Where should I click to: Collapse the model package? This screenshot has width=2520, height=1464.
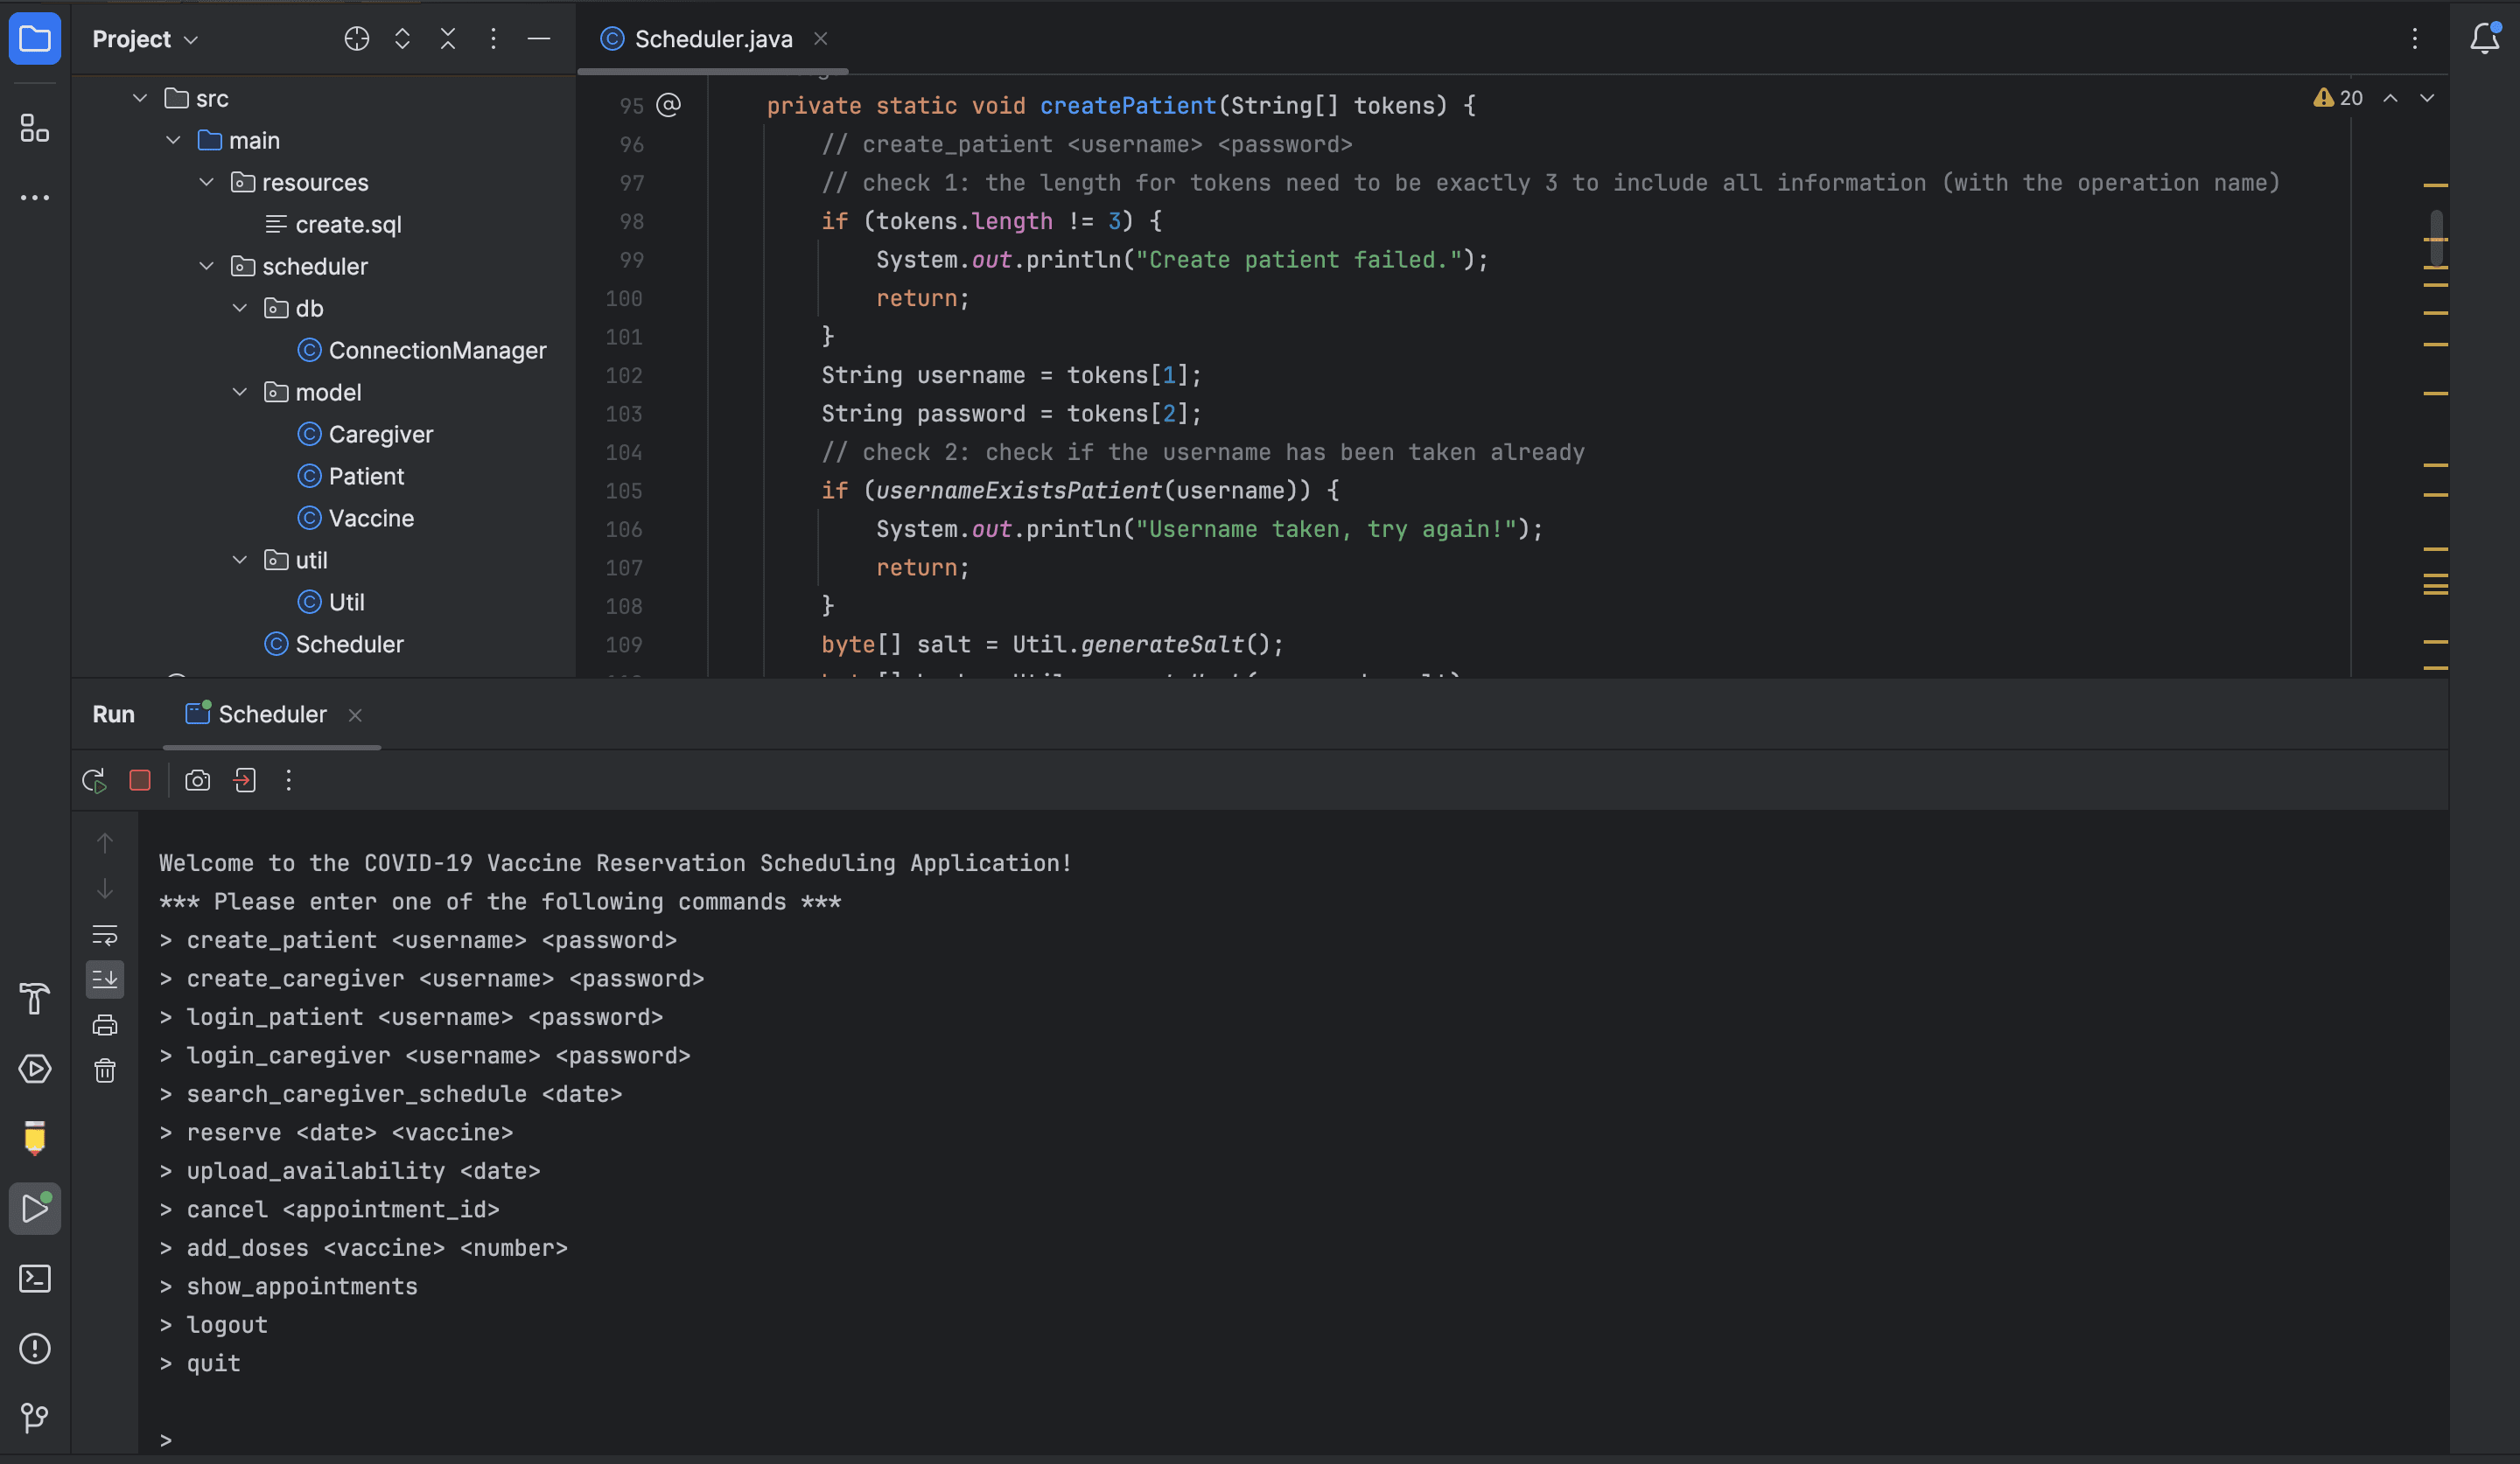pos(240,393)
